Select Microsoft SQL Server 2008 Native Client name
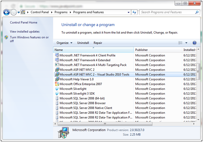 pyautogui.click(x=86, y=108)
